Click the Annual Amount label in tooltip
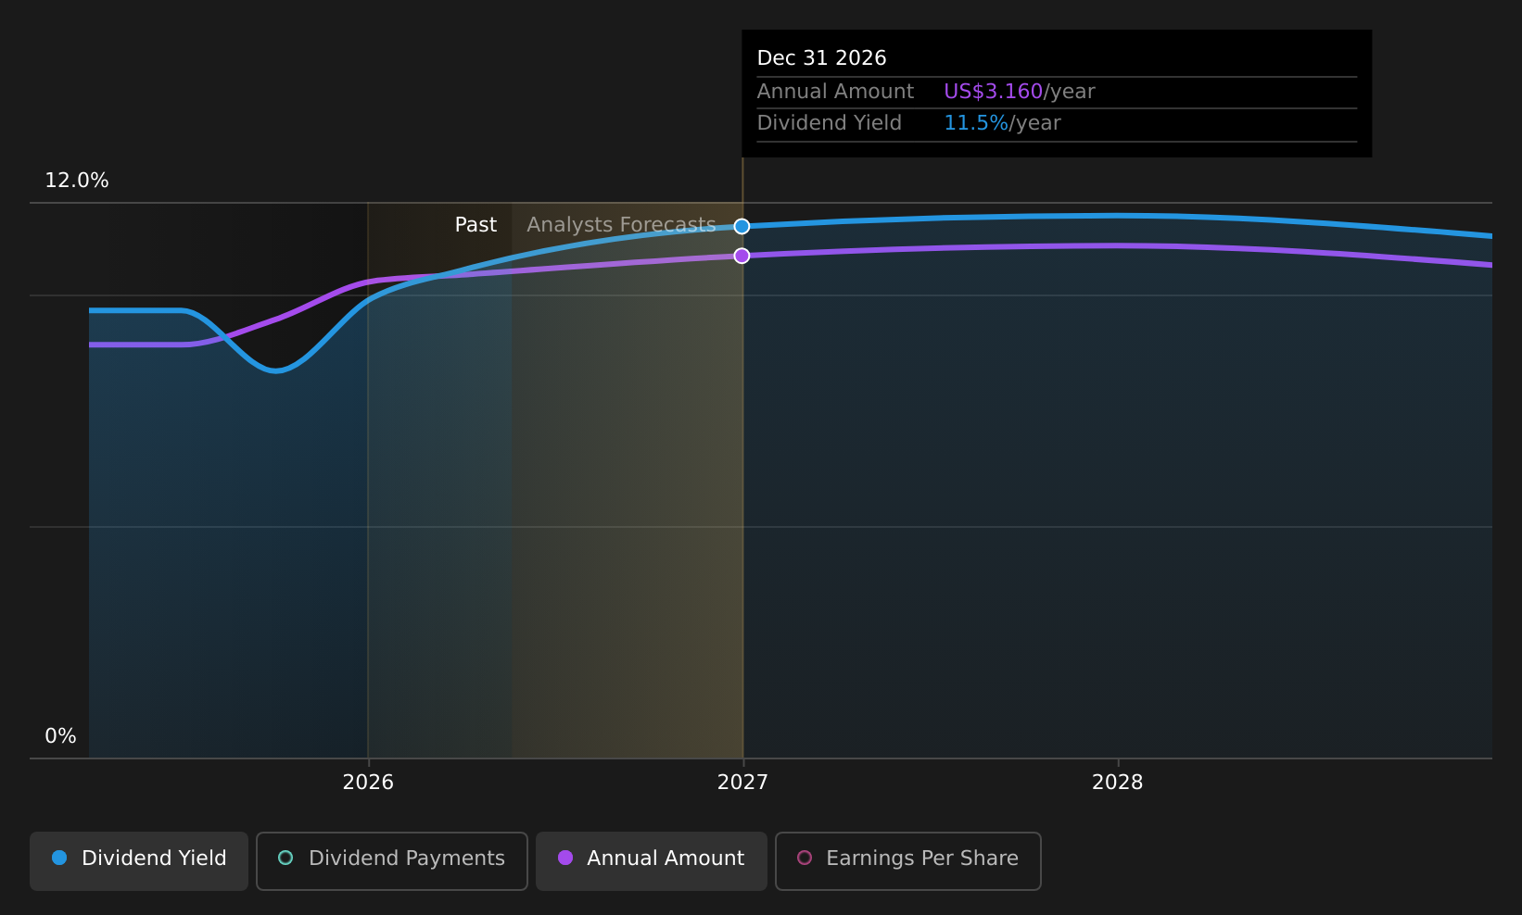 [835, 92]
